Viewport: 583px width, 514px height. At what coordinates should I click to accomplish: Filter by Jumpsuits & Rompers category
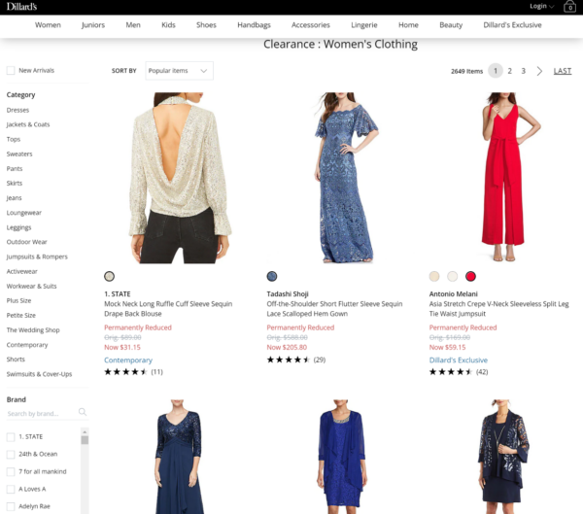[37, 257]
